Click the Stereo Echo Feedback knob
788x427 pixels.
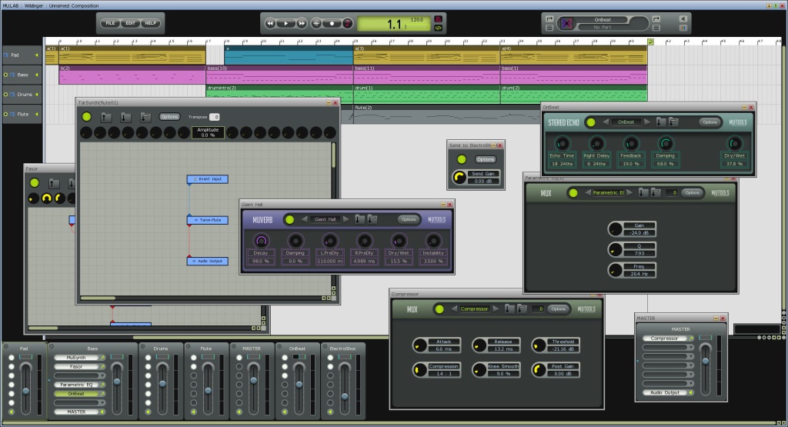pos(631,144)
